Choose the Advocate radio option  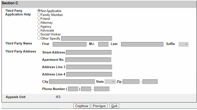coord(39,30)
